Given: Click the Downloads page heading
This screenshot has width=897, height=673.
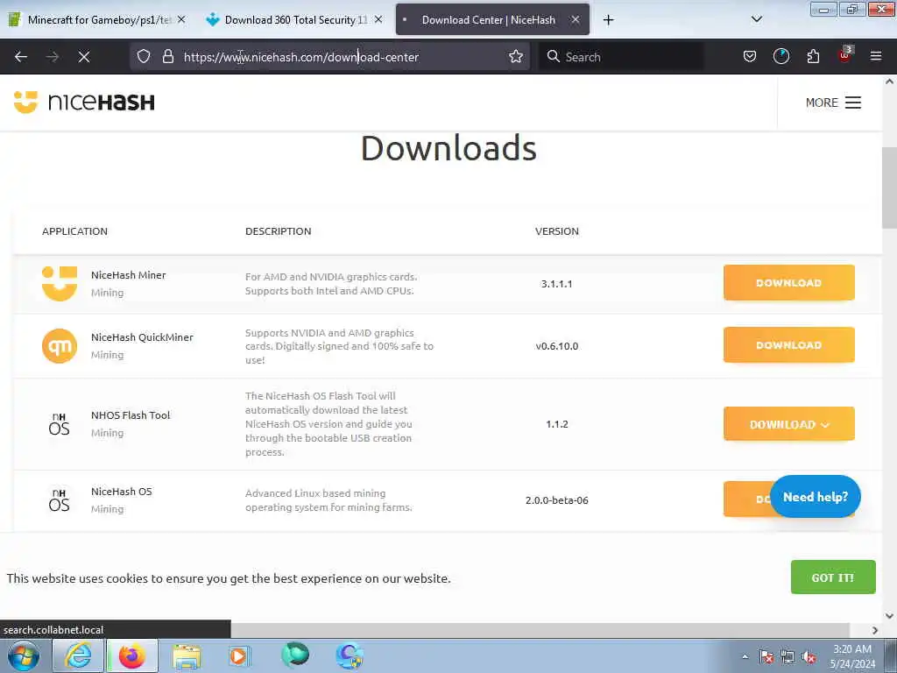Looking at the screenshot, I should [448, 148].
